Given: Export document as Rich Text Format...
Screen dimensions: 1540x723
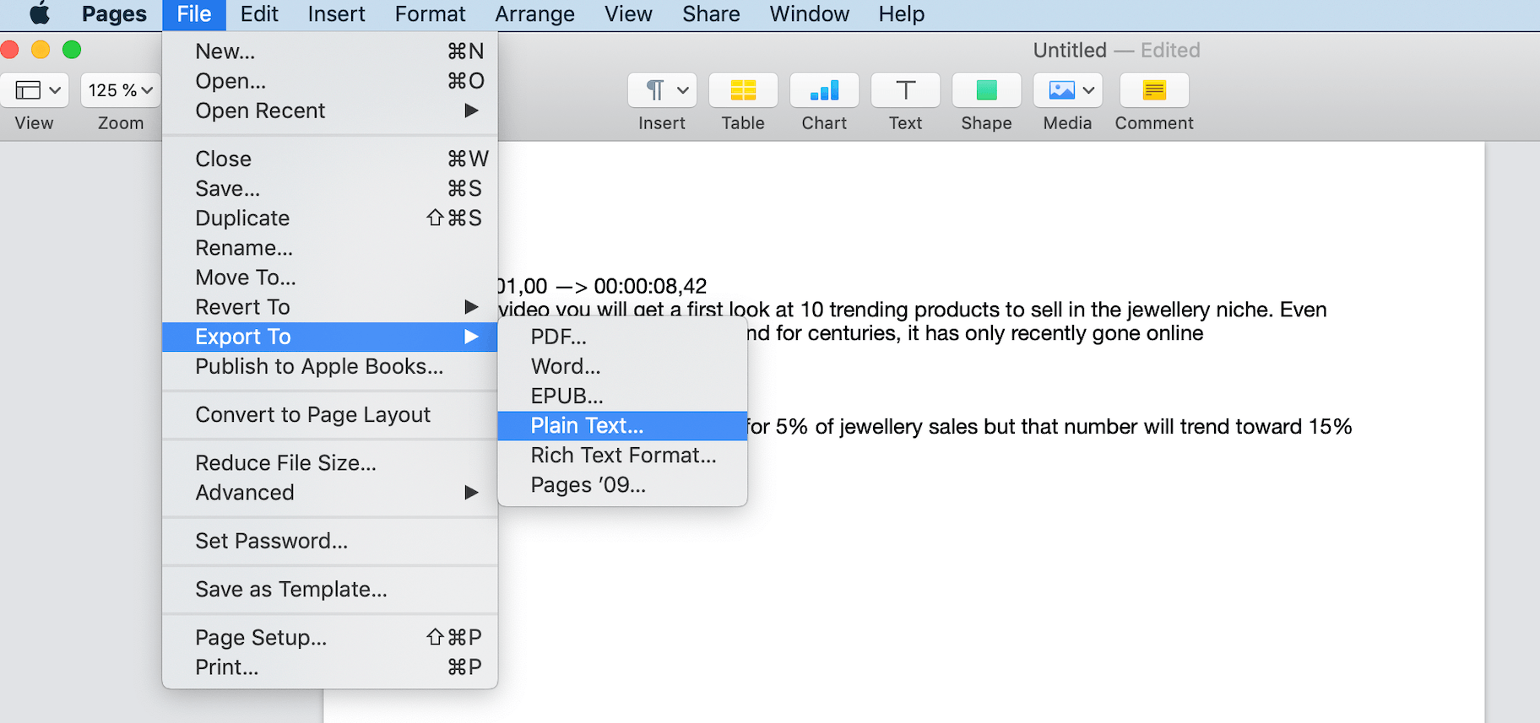Looking at the screenshot, I should tap(622, 456).
